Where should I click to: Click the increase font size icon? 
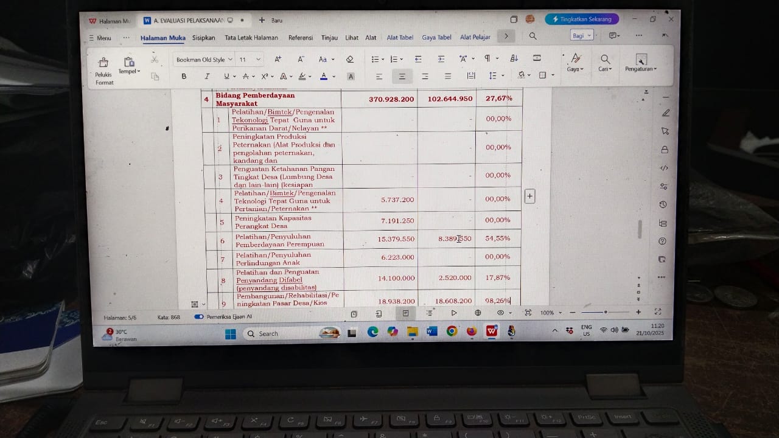[x=278, y=60]
